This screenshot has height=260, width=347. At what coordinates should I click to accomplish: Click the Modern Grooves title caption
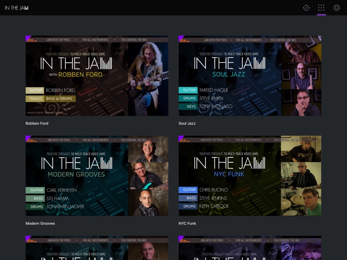point(40,223)
